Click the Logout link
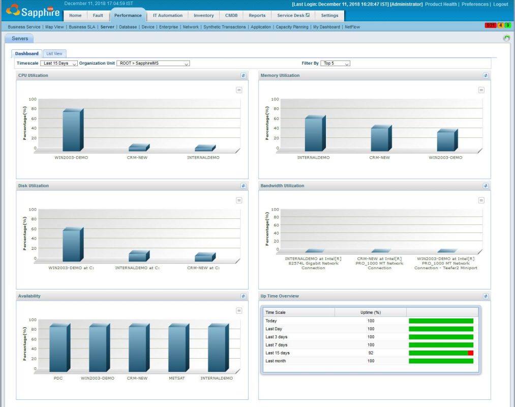Image resolution: width=515 pixels, height=407 pixels. click(x=501, y=4)
